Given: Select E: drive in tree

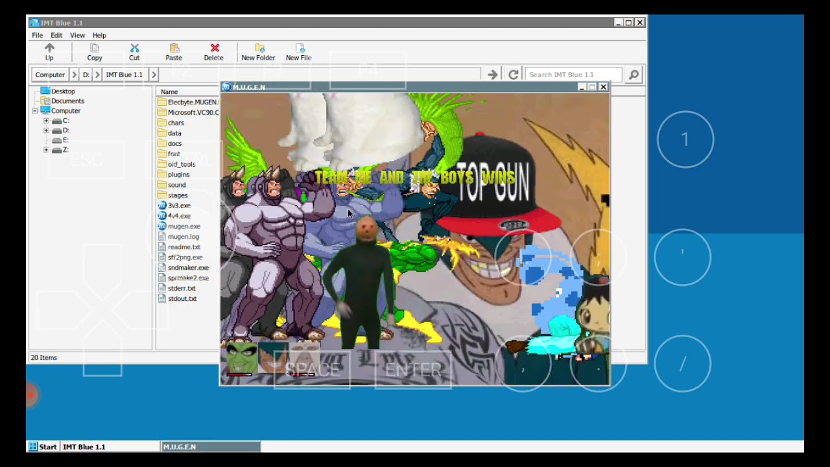Looking at the screenshot, I should [65, 140].
